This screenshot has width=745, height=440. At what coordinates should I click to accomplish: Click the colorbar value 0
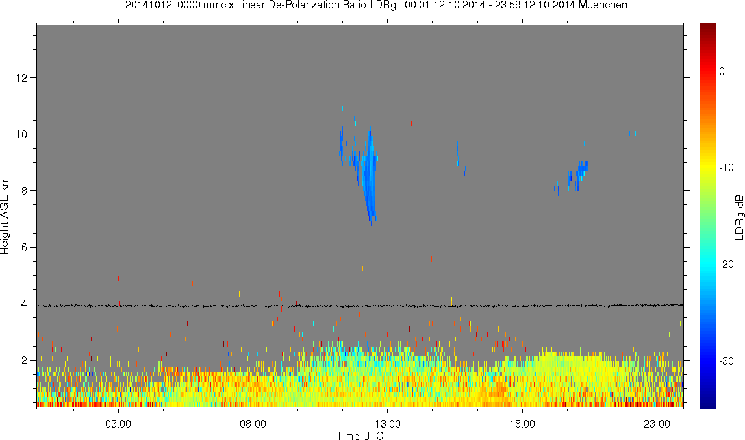(722, 71)
